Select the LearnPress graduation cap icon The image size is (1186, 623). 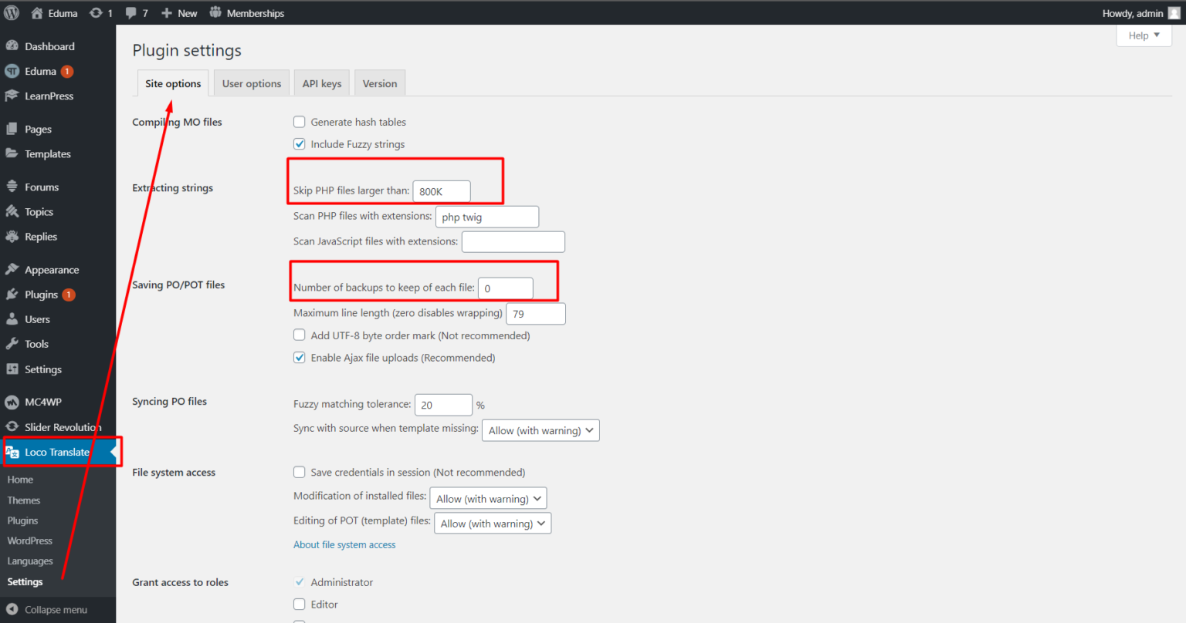13,96
